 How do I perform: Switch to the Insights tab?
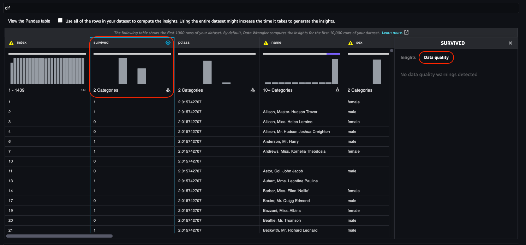(x=408, y=57)
